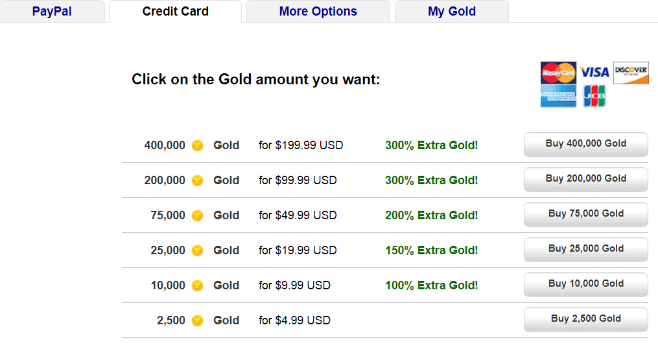Viewport: 658px width, 347px height.
Task: Choose the Buy 2,500 Gold button
Action: point(586,319)
